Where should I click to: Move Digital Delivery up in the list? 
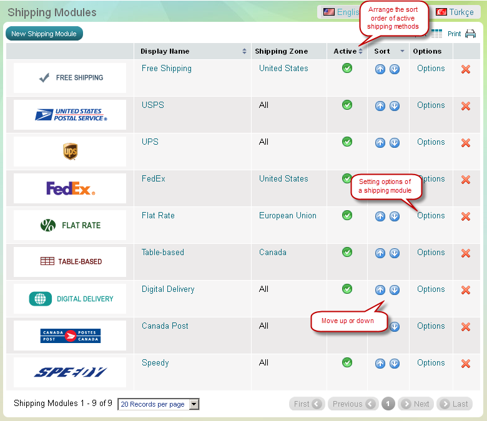click(380, 290)
